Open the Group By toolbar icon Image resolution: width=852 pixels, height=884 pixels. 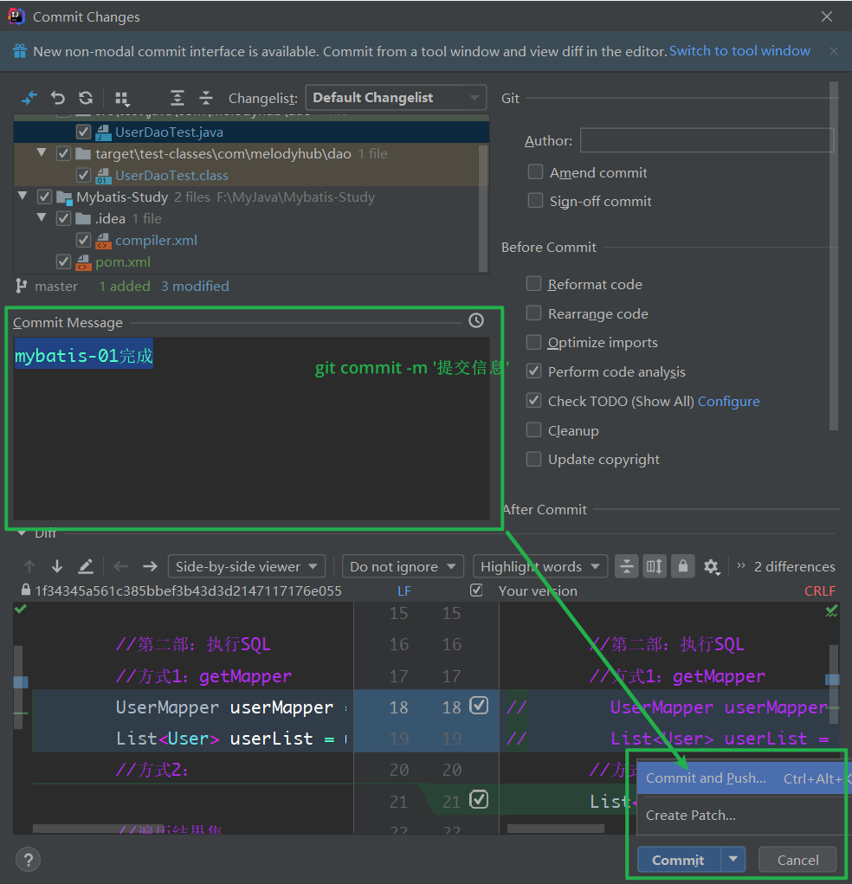[122, 98]
